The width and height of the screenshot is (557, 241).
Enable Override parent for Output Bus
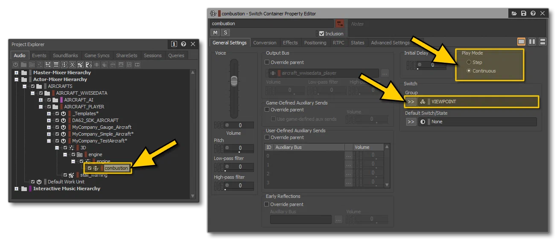click(x=267, y=62)
